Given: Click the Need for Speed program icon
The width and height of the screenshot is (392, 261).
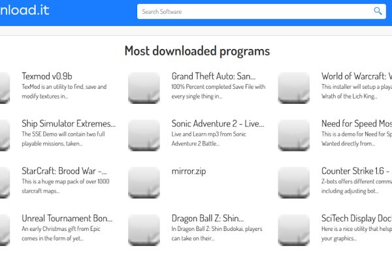Looking at the screenshot, I should coord(294,135).
